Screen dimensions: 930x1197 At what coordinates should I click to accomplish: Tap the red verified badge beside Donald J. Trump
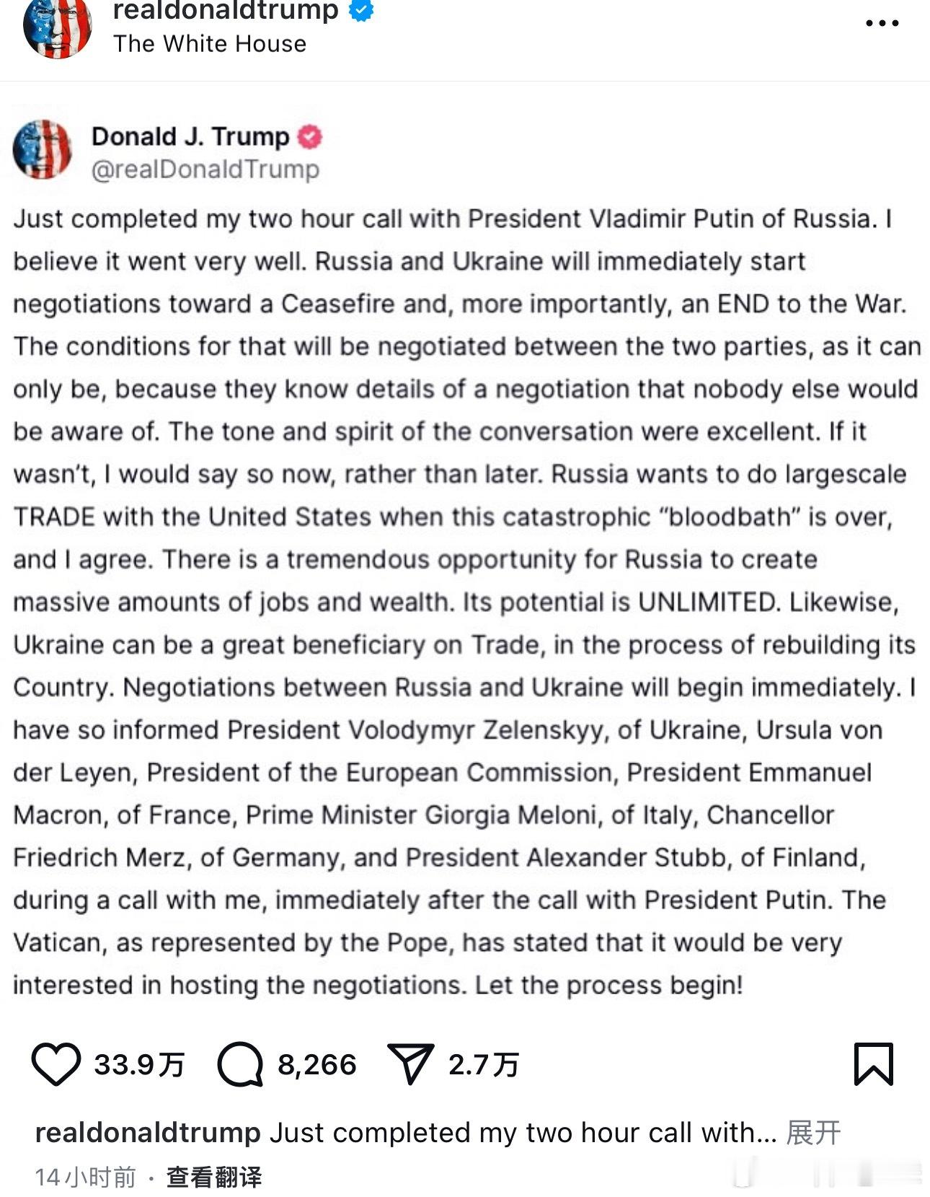point(310,136)
